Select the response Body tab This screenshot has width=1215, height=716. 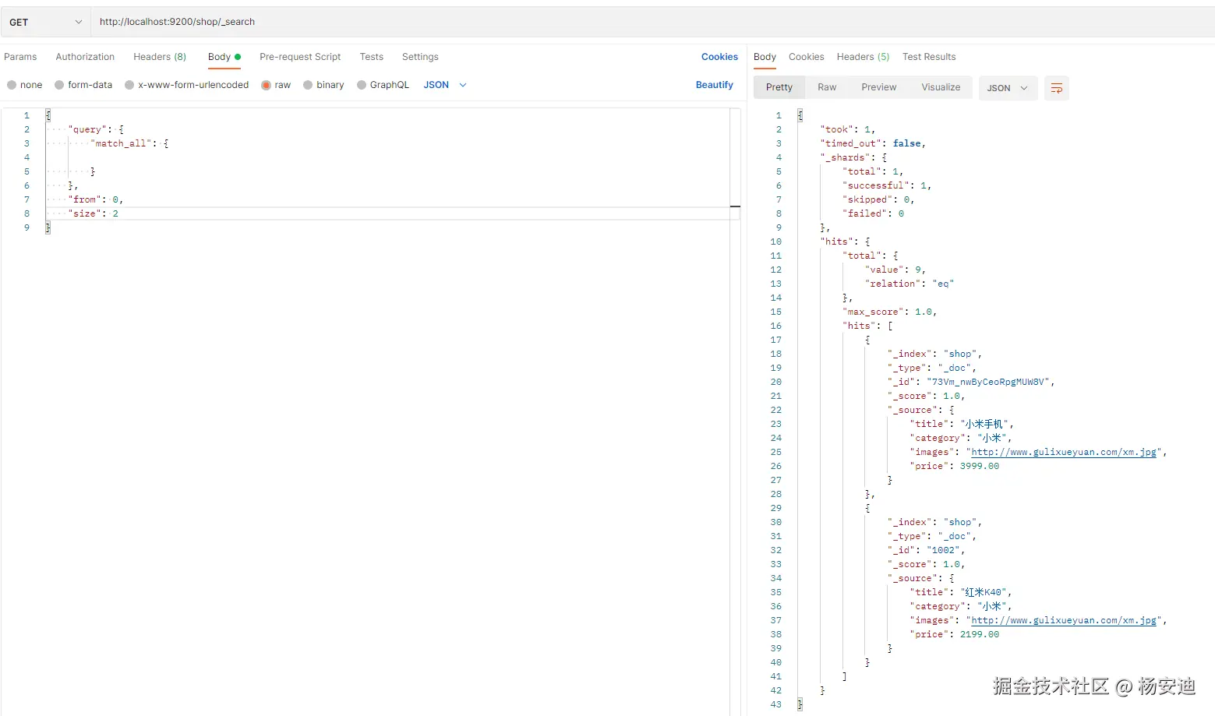click(765, 57)
